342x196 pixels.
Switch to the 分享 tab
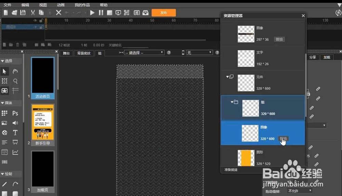pyautogui.click(x=313, y=57)
